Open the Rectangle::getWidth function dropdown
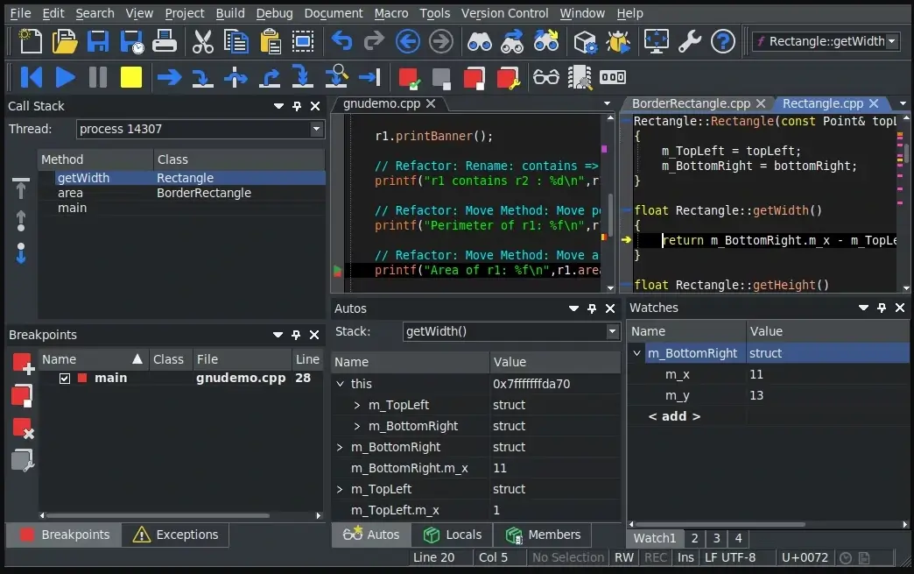 pos(891,41)
